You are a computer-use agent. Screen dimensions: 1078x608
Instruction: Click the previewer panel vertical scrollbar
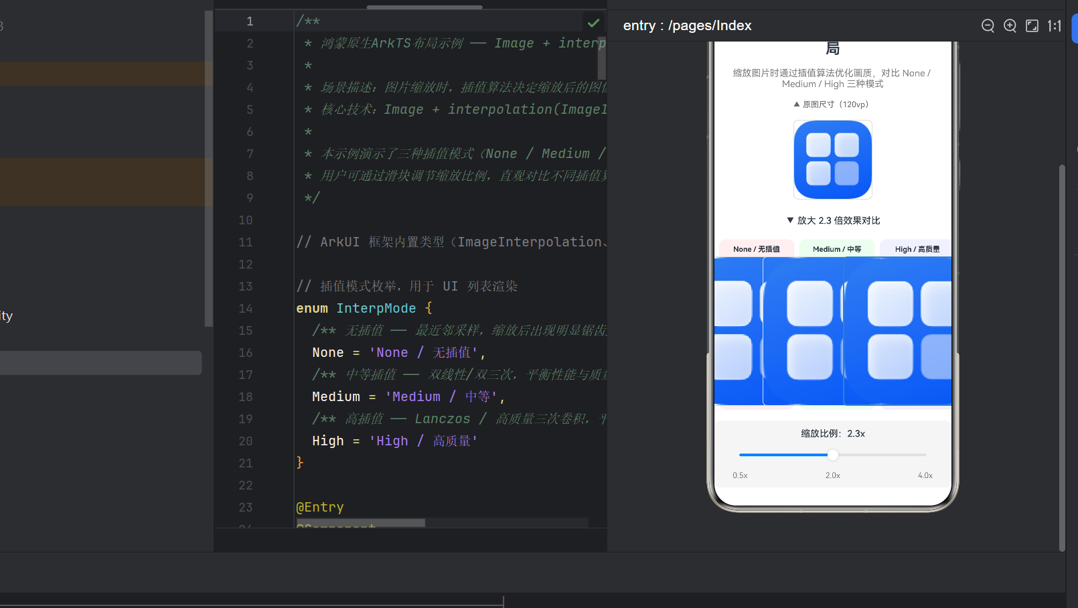click(x=1062, y=358)
